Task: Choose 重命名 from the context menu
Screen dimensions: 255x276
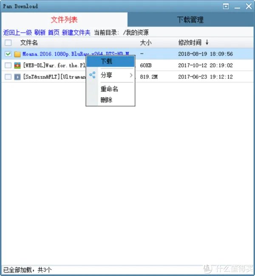Action: coord(110,89)
